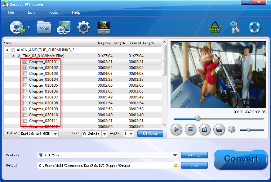Open profile Settings button
The image size is (271, 182).
coord(194,155)
